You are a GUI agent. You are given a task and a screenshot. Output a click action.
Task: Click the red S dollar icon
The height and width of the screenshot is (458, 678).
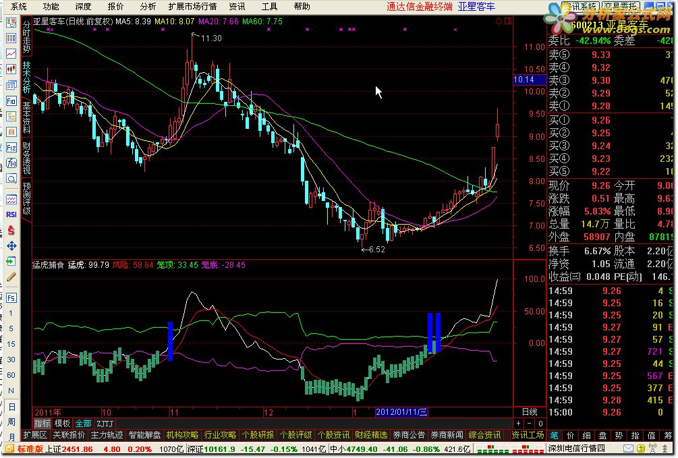[11, 230]
